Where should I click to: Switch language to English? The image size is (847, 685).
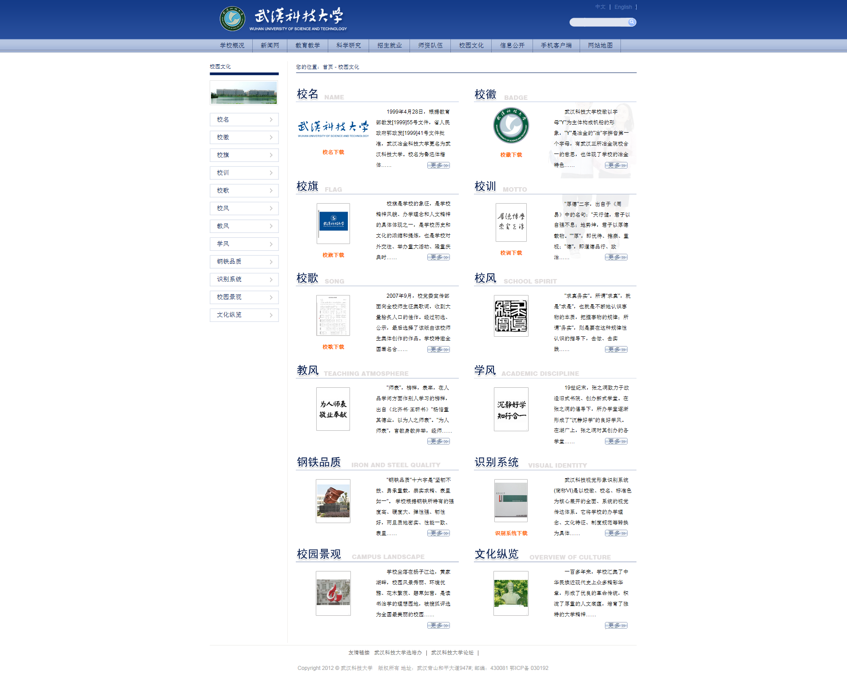[x=623, y=7]
